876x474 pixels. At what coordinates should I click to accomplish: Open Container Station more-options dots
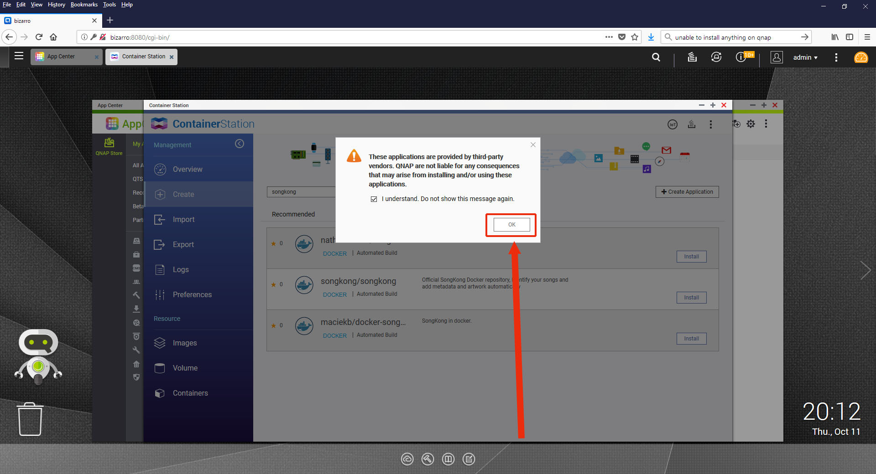(710, 124)
